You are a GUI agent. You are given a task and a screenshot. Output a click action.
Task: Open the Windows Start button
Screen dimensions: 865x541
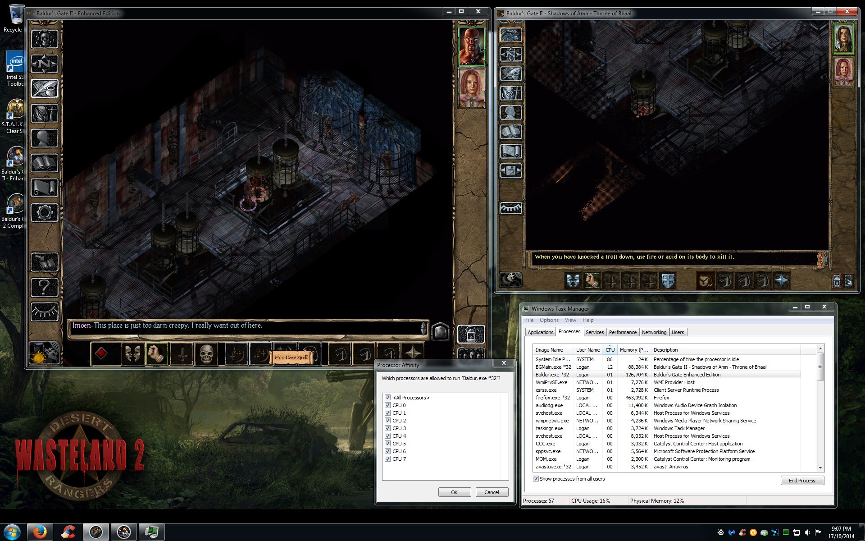12,532
